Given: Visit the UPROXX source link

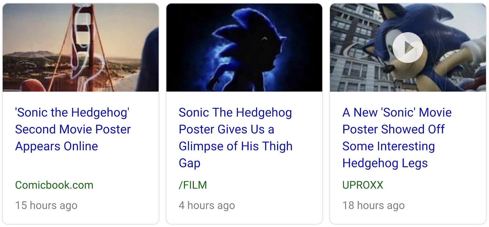Looking at the screenshot, I should coord(363,185).
